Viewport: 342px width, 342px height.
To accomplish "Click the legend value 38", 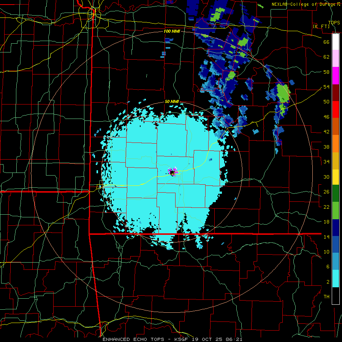I will tap(326, 147).
